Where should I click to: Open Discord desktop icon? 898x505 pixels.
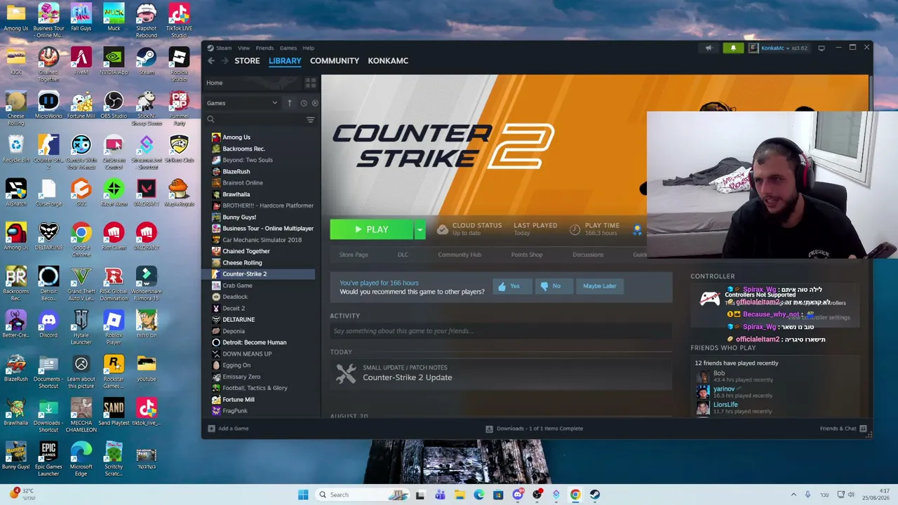coord(48,324)
